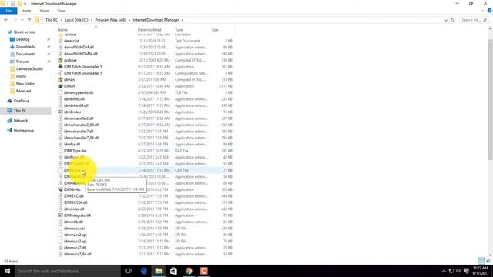Open the Windows Store taskbar icon
Image resolution: width=493 pixels, height=277 pixels.
point(173,271)
